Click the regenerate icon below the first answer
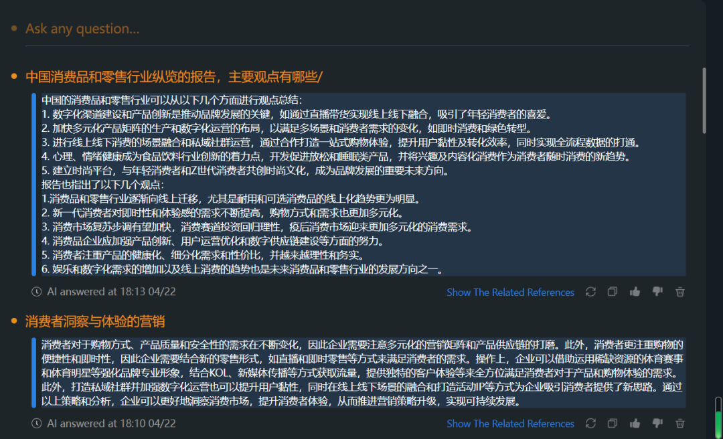 click(x=590, y=291)
